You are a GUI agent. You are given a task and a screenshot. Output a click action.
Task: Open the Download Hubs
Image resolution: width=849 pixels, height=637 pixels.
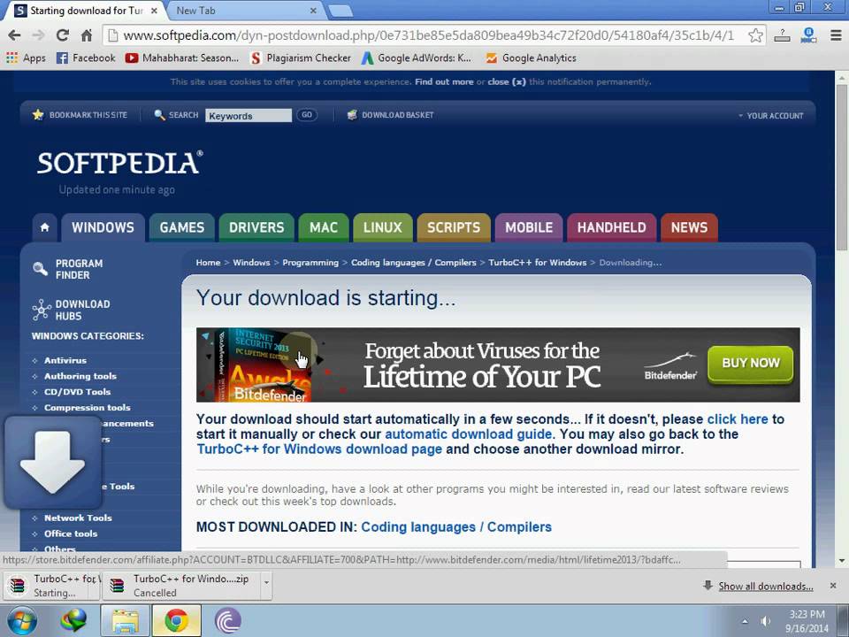pyautogui.click(x=71, y=310)
